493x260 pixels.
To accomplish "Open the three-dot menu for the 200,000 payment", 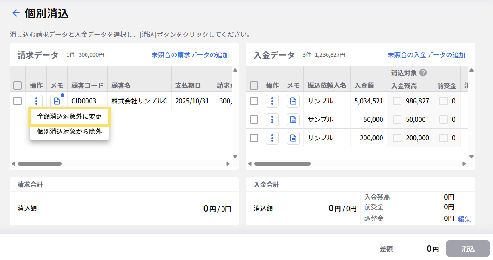I will pos(272,138).
